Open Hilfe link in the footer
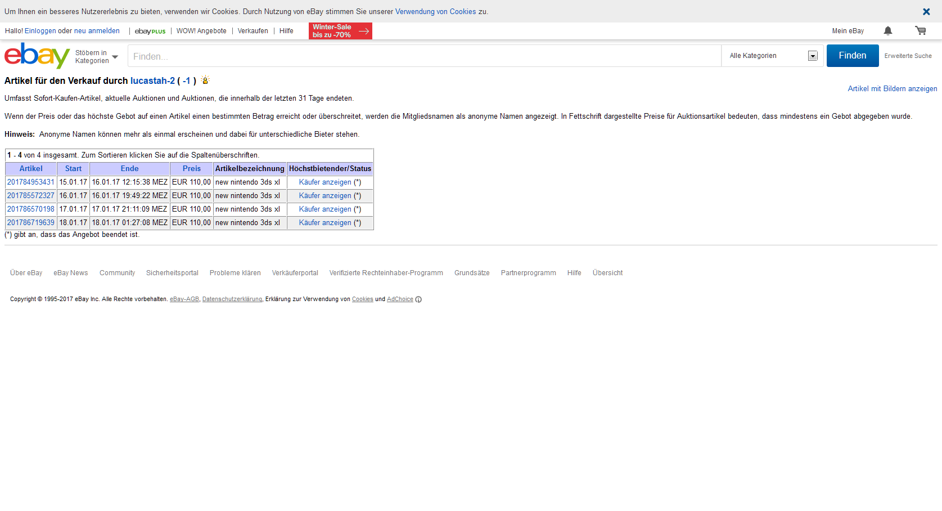 pos(574,273)
